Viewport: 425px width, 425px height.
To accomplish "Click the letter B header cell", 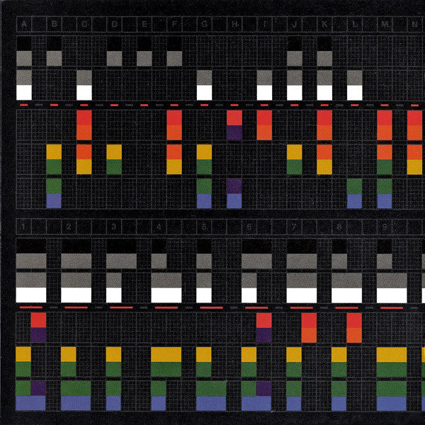I will point(55,24).
